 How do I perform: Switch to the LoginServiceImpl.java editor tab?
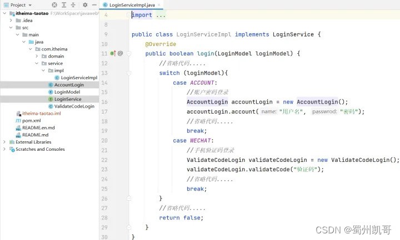pos(131,5)
